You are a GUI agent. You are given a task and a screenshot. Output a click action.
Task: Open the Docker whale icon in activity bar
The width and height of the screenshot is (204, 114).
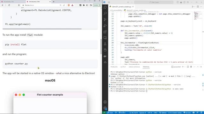[105, 56]
